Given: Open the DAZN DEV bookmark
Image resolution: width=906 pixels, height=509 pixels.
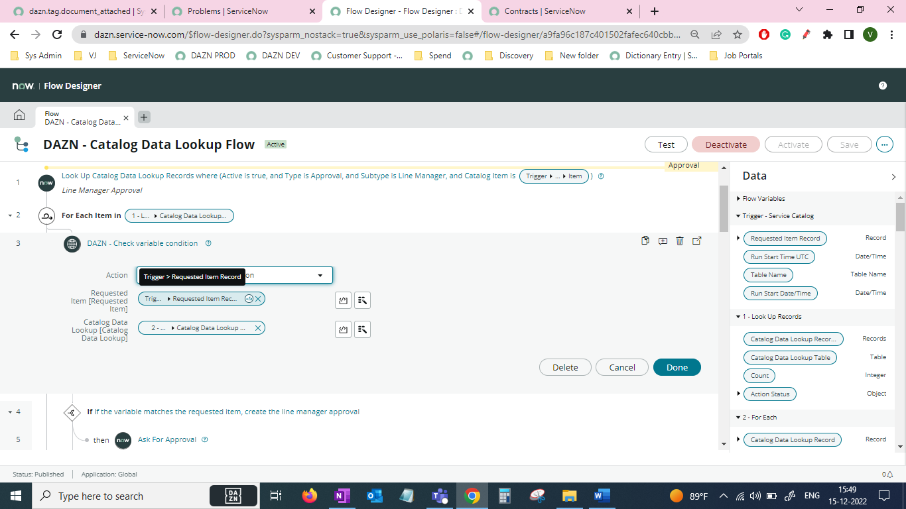Looking at the screenshot, I should tap(273, 56).
